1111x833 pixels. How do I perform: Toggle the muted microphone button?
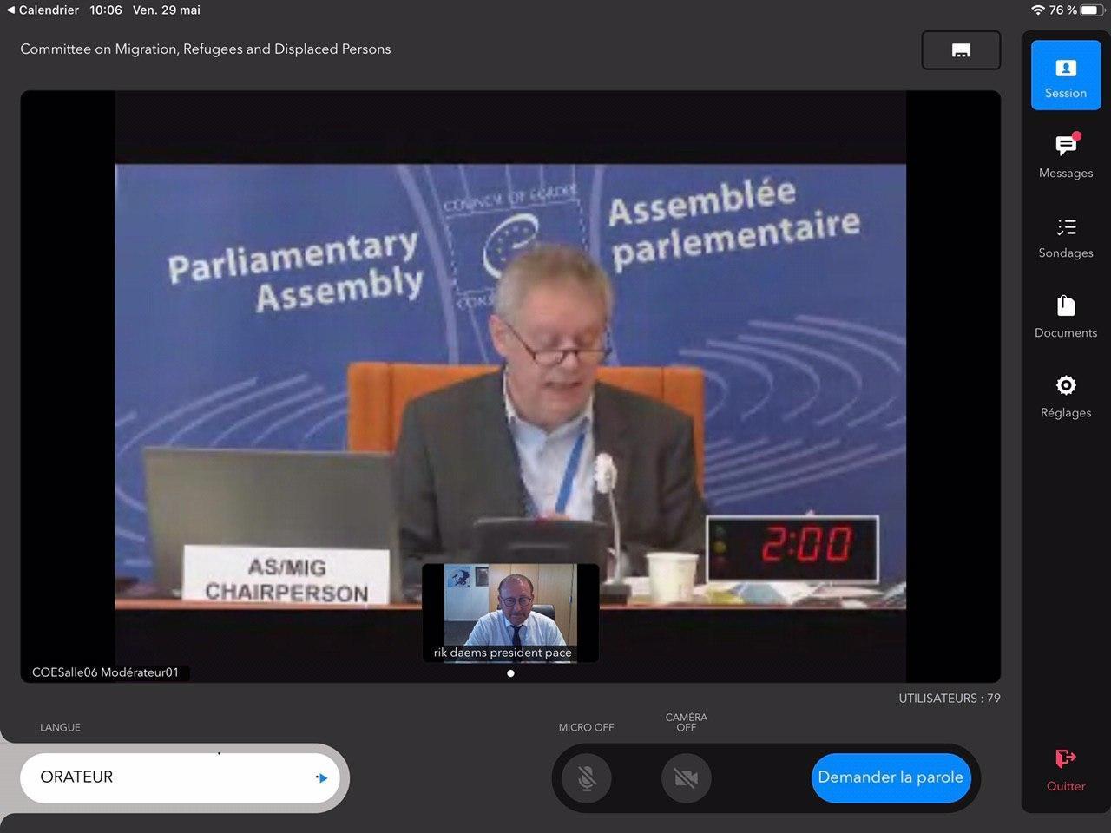pos(587,778)
